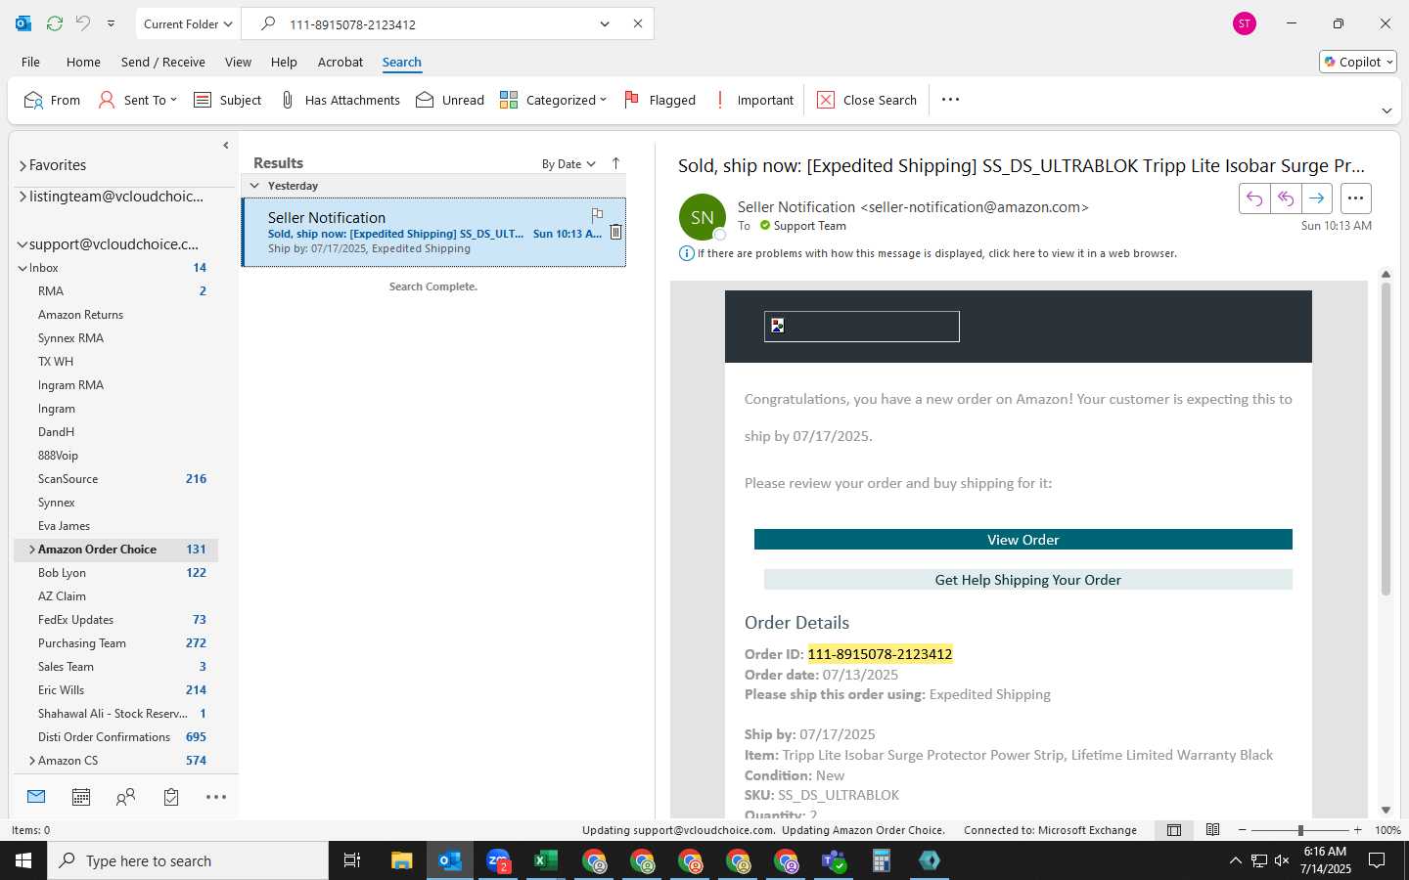
Task: Click the search box with order number
Action: click(x=431, y=24)
